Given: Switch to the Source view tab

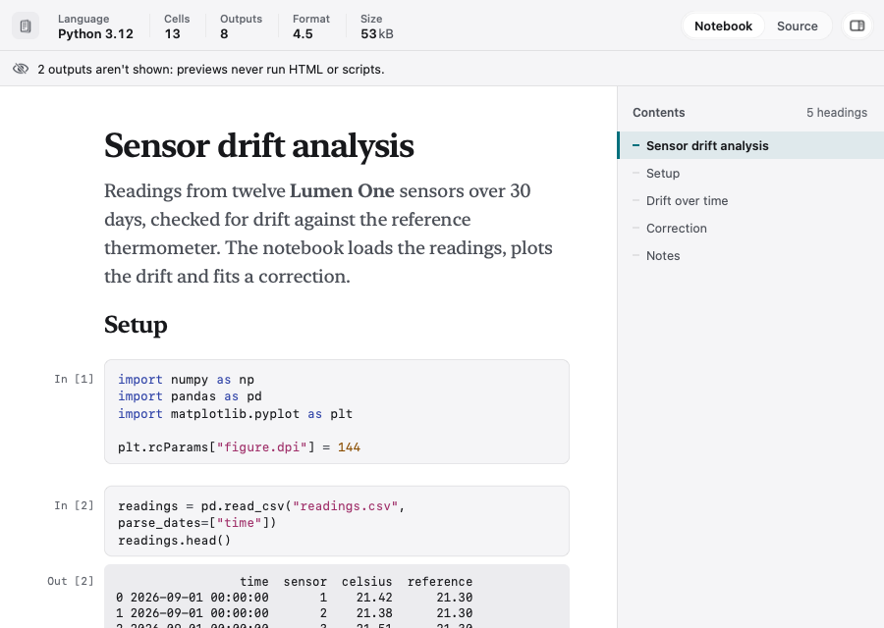Looking at the screenshot, I should pyautogui.click(x=797, y=26).
